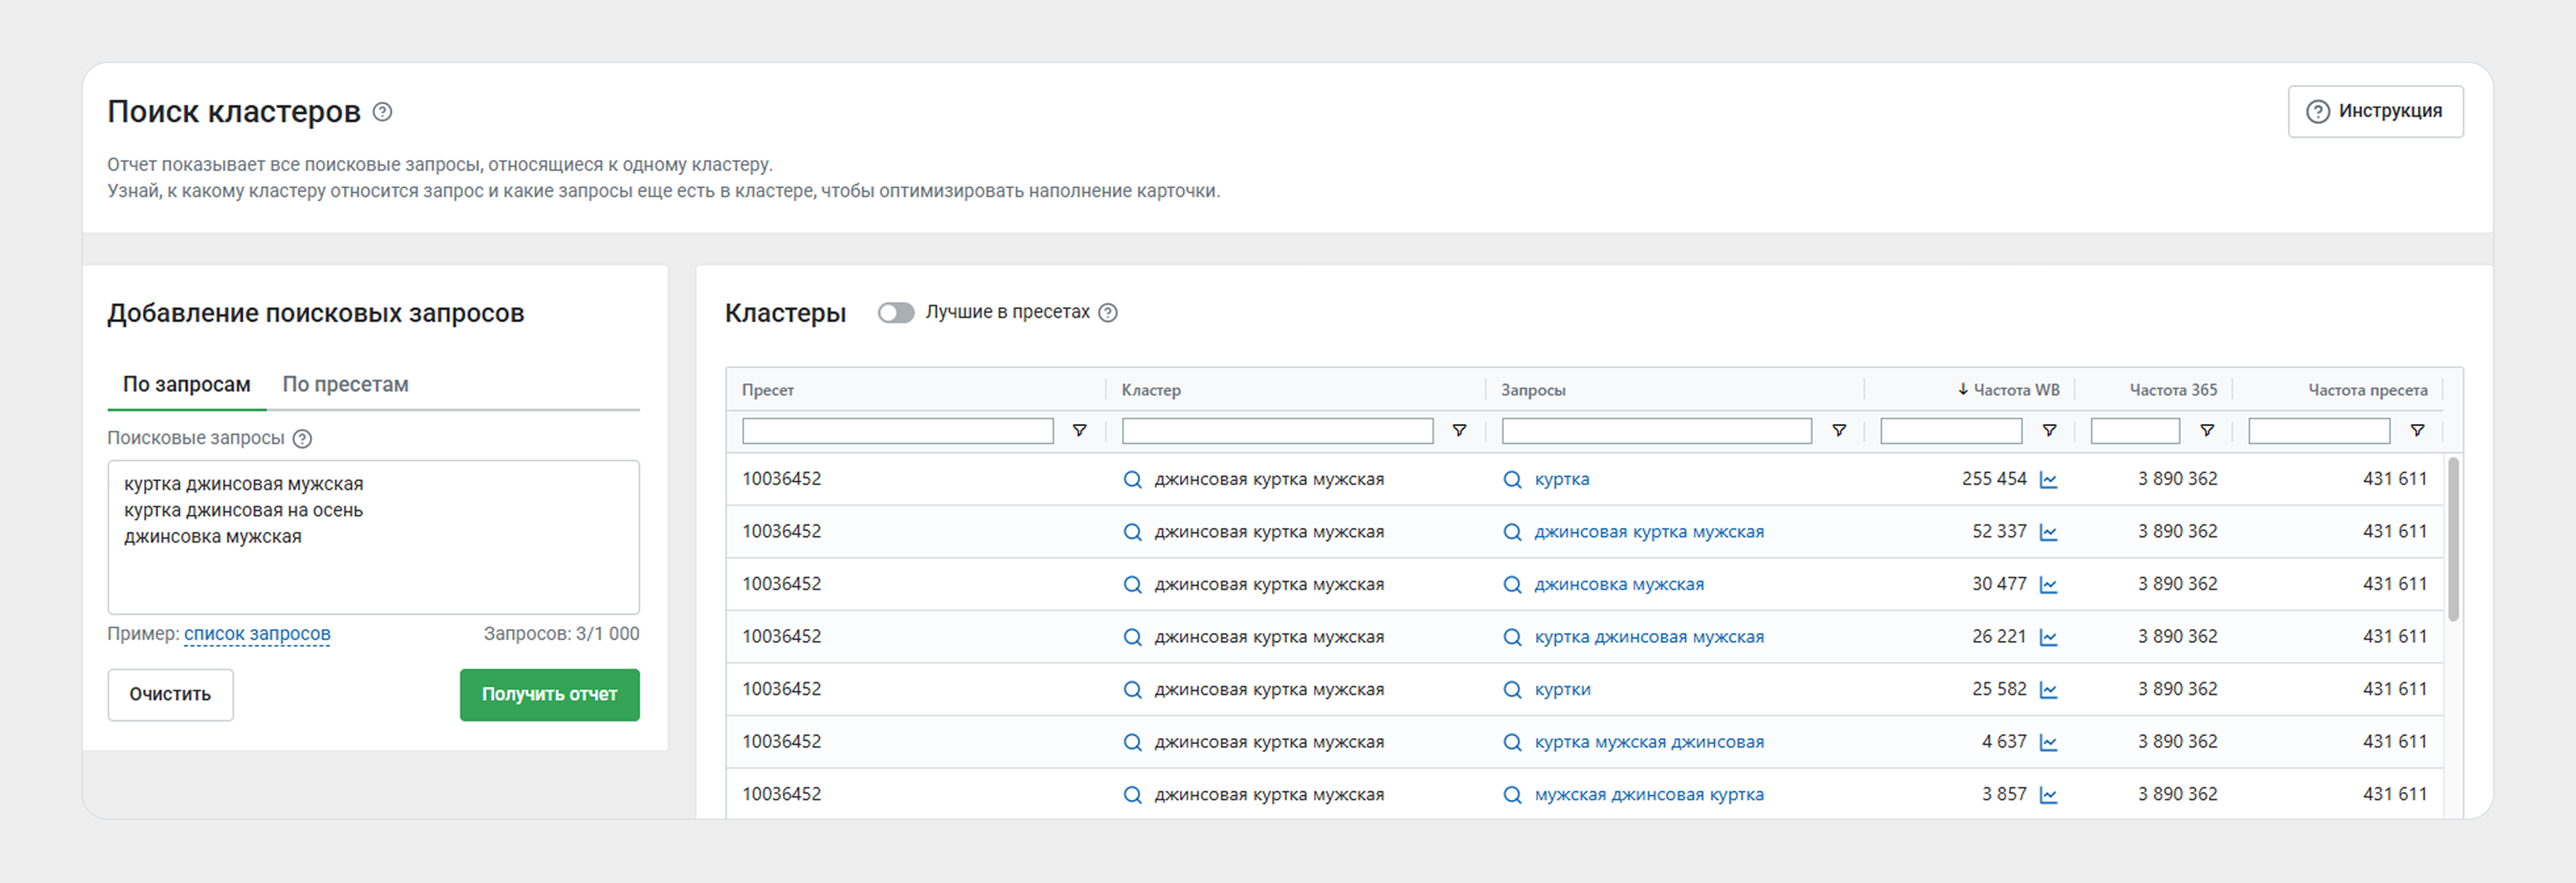Click magnifier icon in first row's Кластер cell
This screenshot has width=2576, height=883.
1132,480
